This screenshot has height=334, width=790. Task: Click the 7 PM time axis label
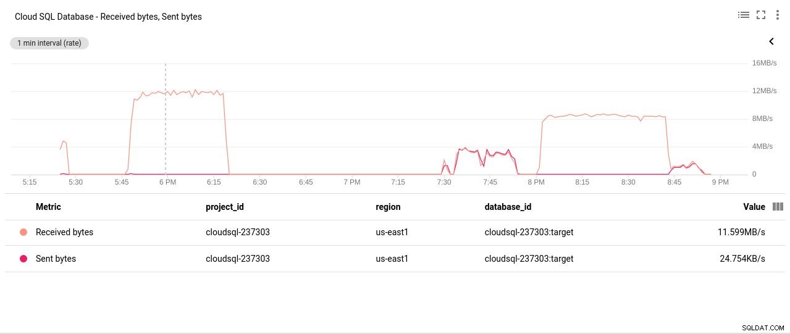tap(351, 182)
